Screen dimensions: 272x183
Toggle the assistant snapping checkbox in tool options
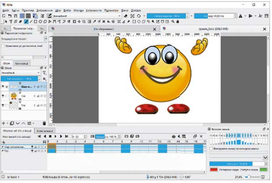(x=3, y=46)
